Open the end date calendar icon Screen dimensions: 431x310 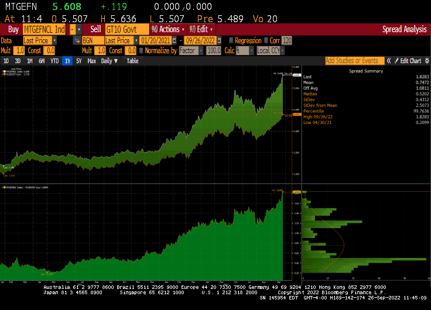(x=218, y=41)
